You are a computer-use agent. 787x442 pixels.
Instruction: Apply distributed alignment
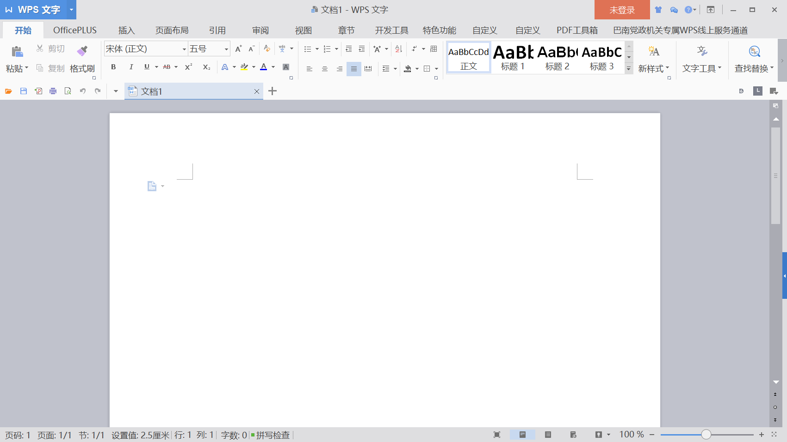click(368, 69)
